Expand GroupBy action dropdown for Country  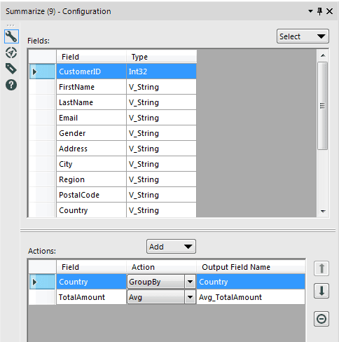[190, 282]
